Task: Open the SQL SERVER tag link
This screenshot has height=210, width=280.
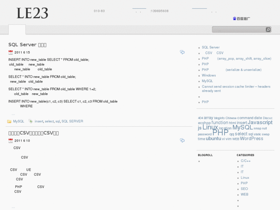Action: [x=72, y=121]
